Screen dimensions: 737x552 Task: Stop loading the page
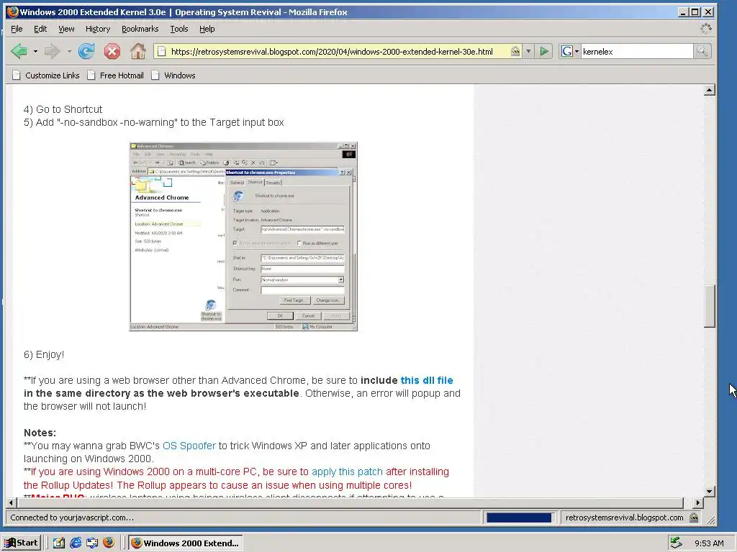pyautogui.click(x=112, y=51)
